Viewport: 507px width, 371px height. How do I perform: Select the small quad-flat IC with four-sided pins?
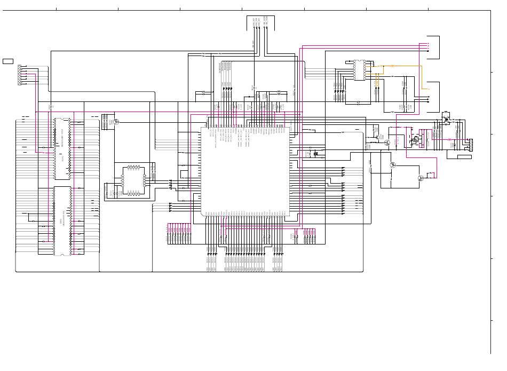pyautogui.click(x=133, y=181)
